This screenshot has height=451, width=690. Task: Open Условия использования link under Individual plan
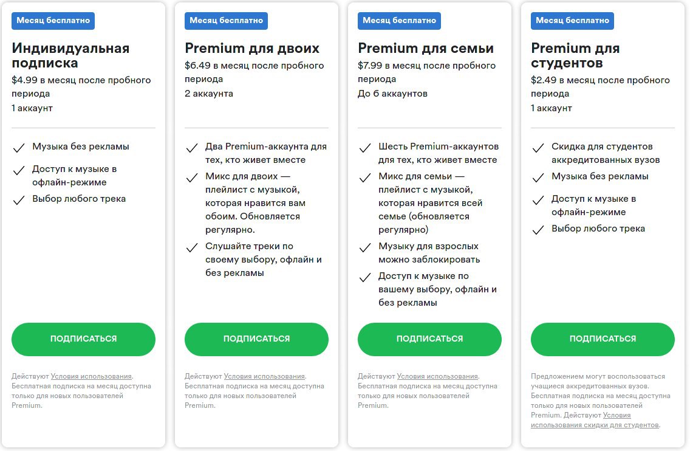click(x=91, y=376)
